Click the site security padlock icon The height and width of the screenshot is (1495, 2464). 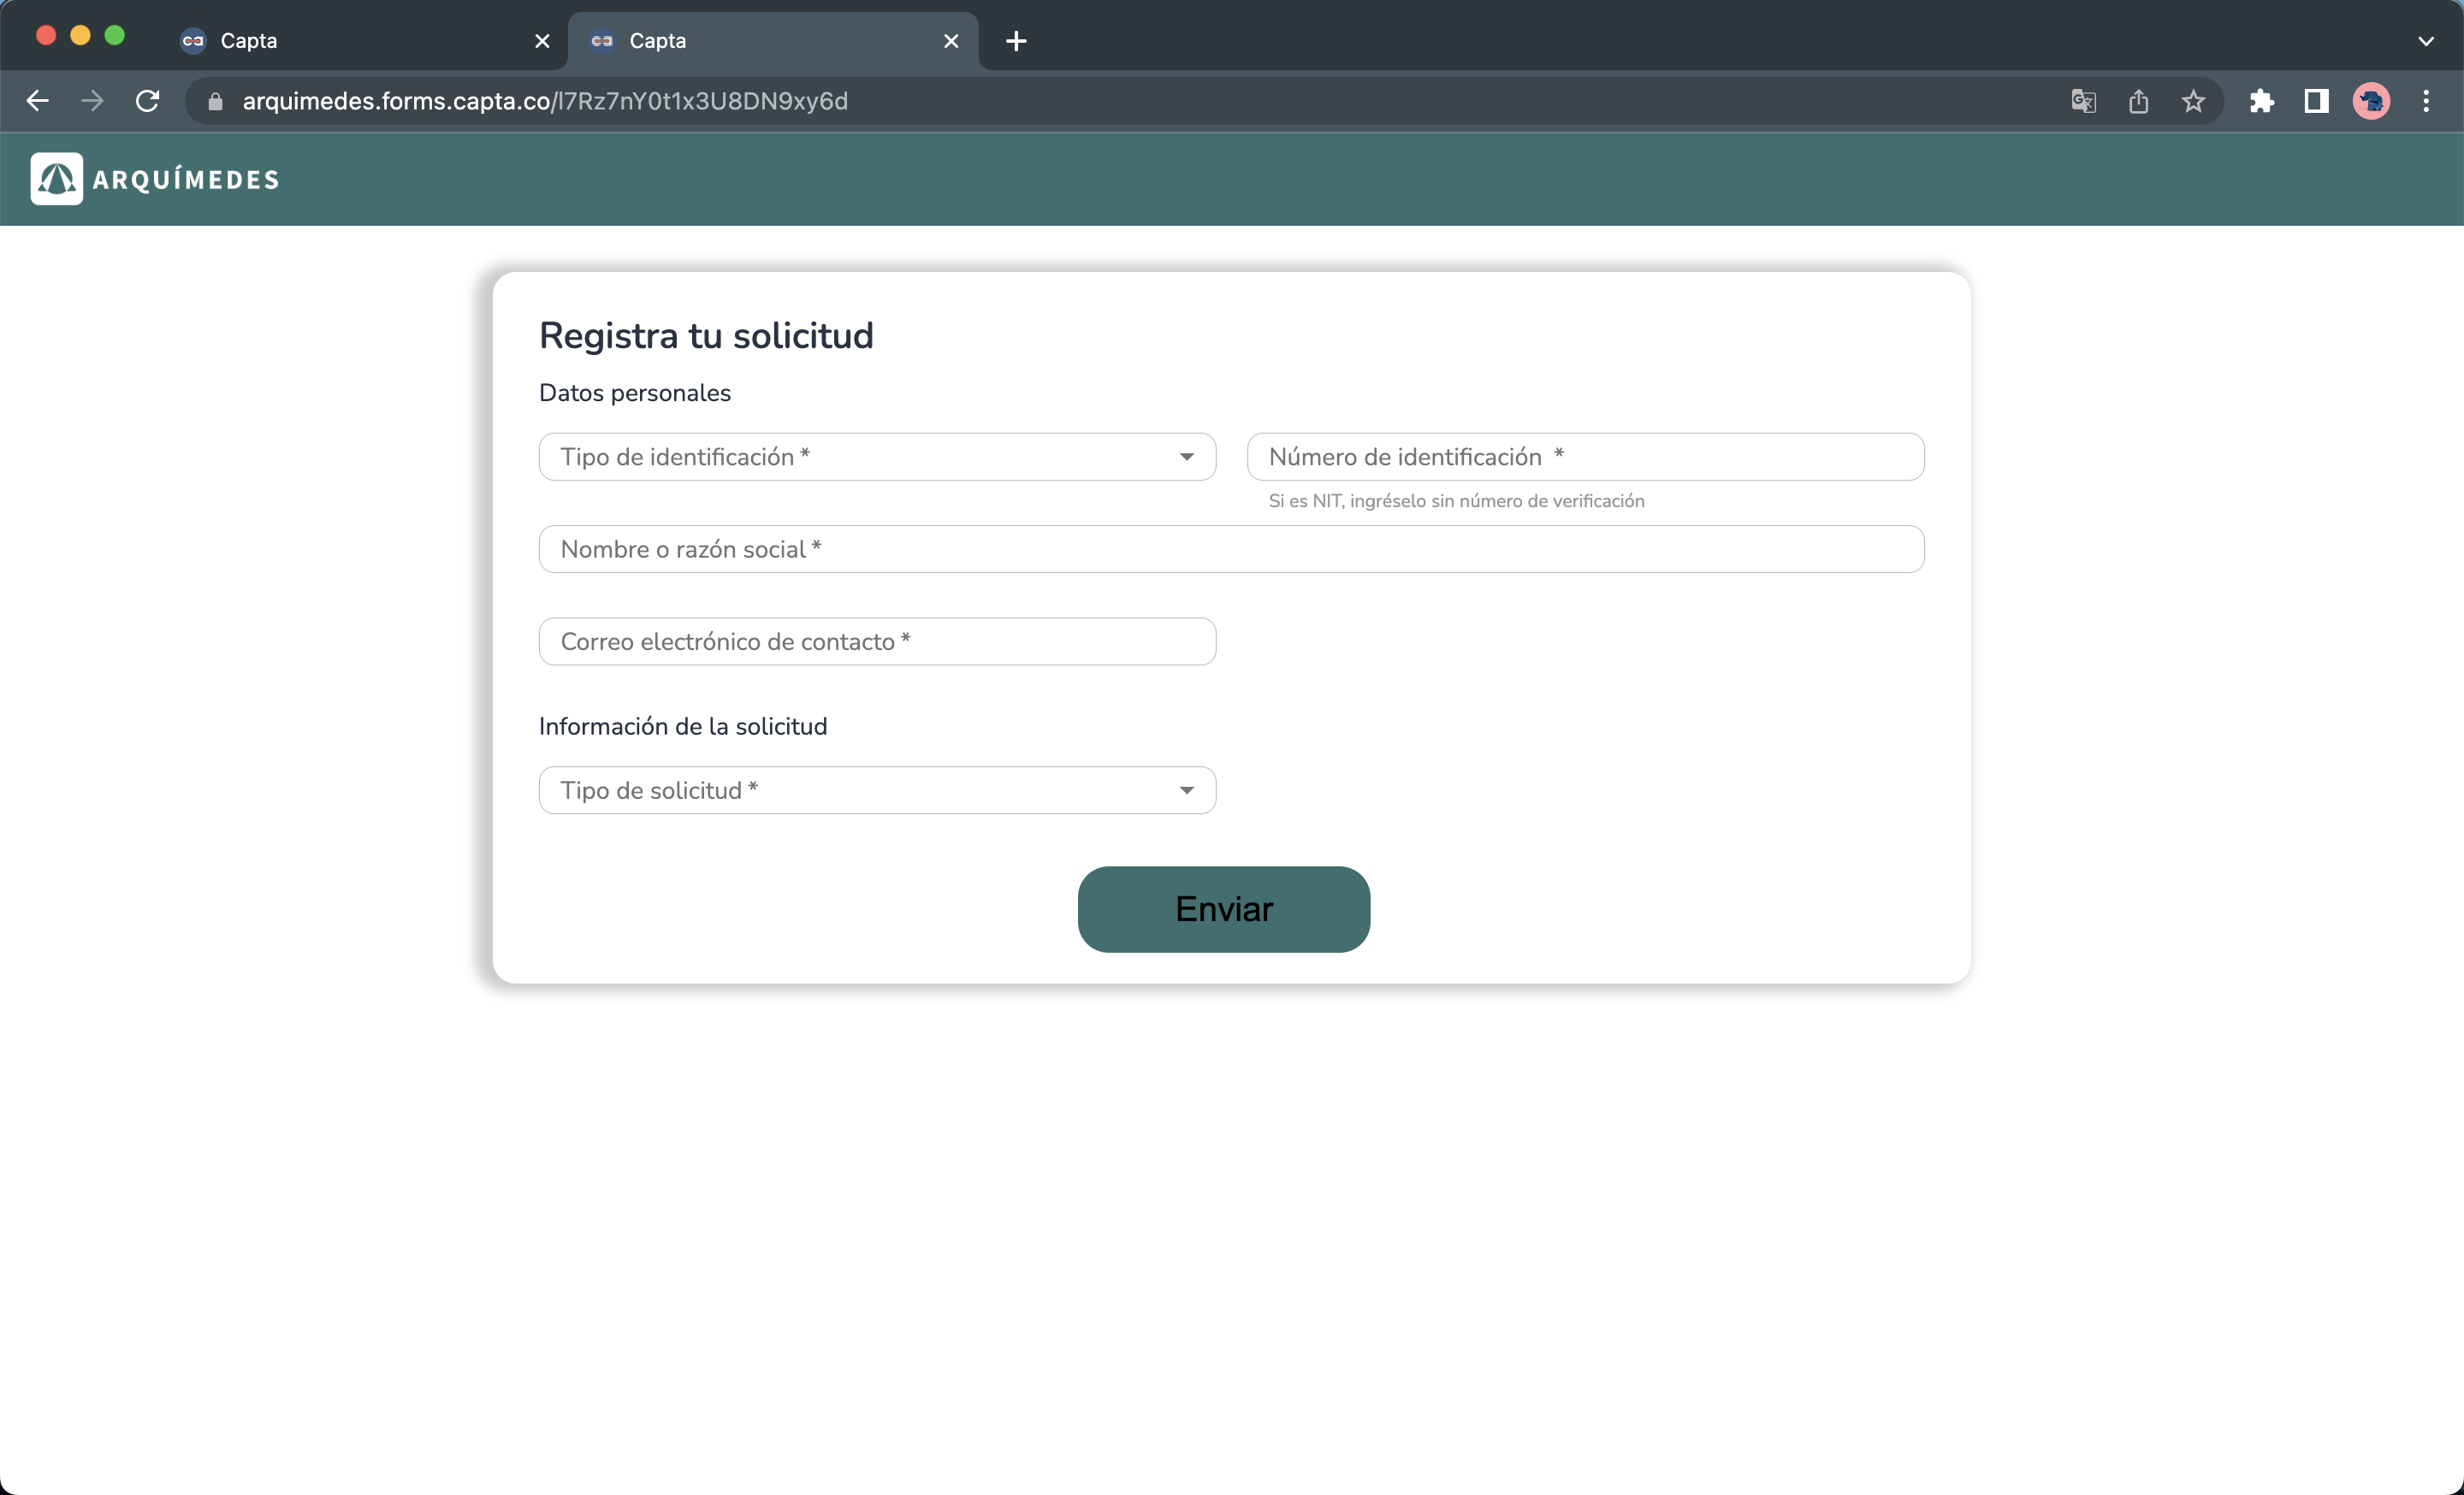point(214,101)
